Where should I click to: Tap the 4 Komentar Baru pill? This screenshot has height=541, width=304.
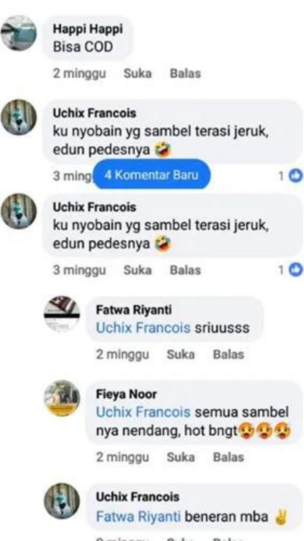pos(151,175)
